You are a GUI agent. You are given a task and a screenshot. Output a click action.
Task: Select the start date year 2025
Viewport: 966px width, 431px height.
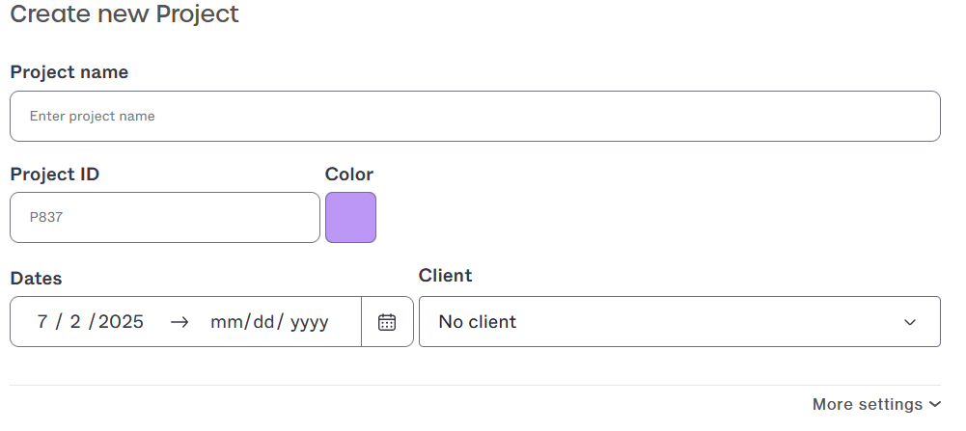[121, 322]
